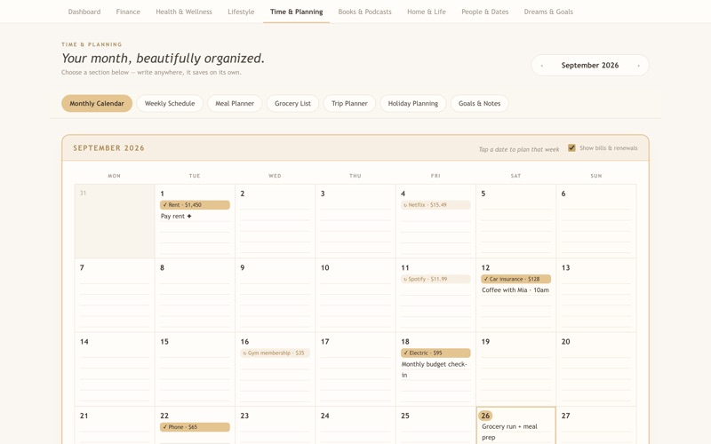
Task: Go to previous month arrow
Action: (x=542, y=66)
